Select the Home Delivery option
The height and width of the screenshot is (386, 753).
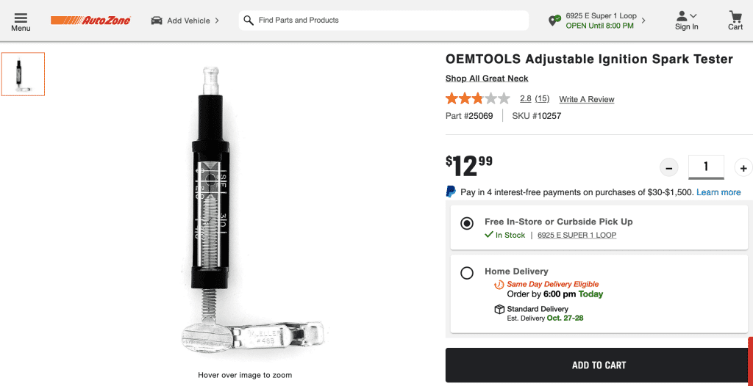pyautogui.click(x=467, y=273)
